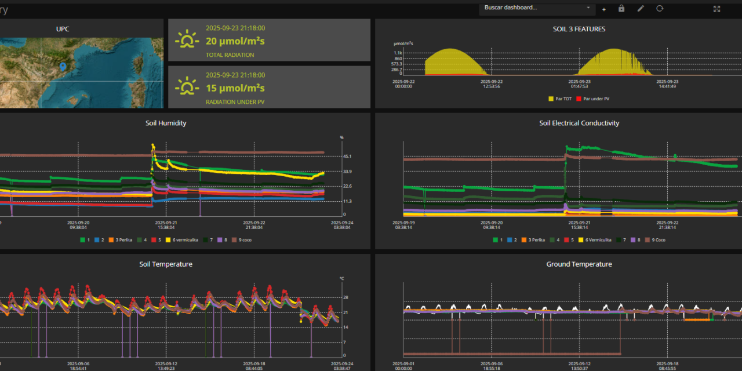Refresh the dashboard with reload icon
The height and width of the screenshot is (371, 742).
point(660,9)
